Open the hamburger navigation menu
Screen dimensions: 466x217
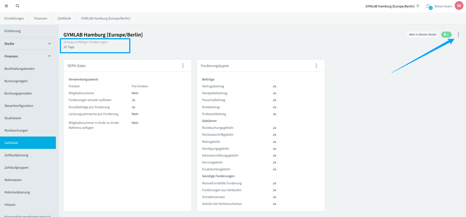(6, 6)
